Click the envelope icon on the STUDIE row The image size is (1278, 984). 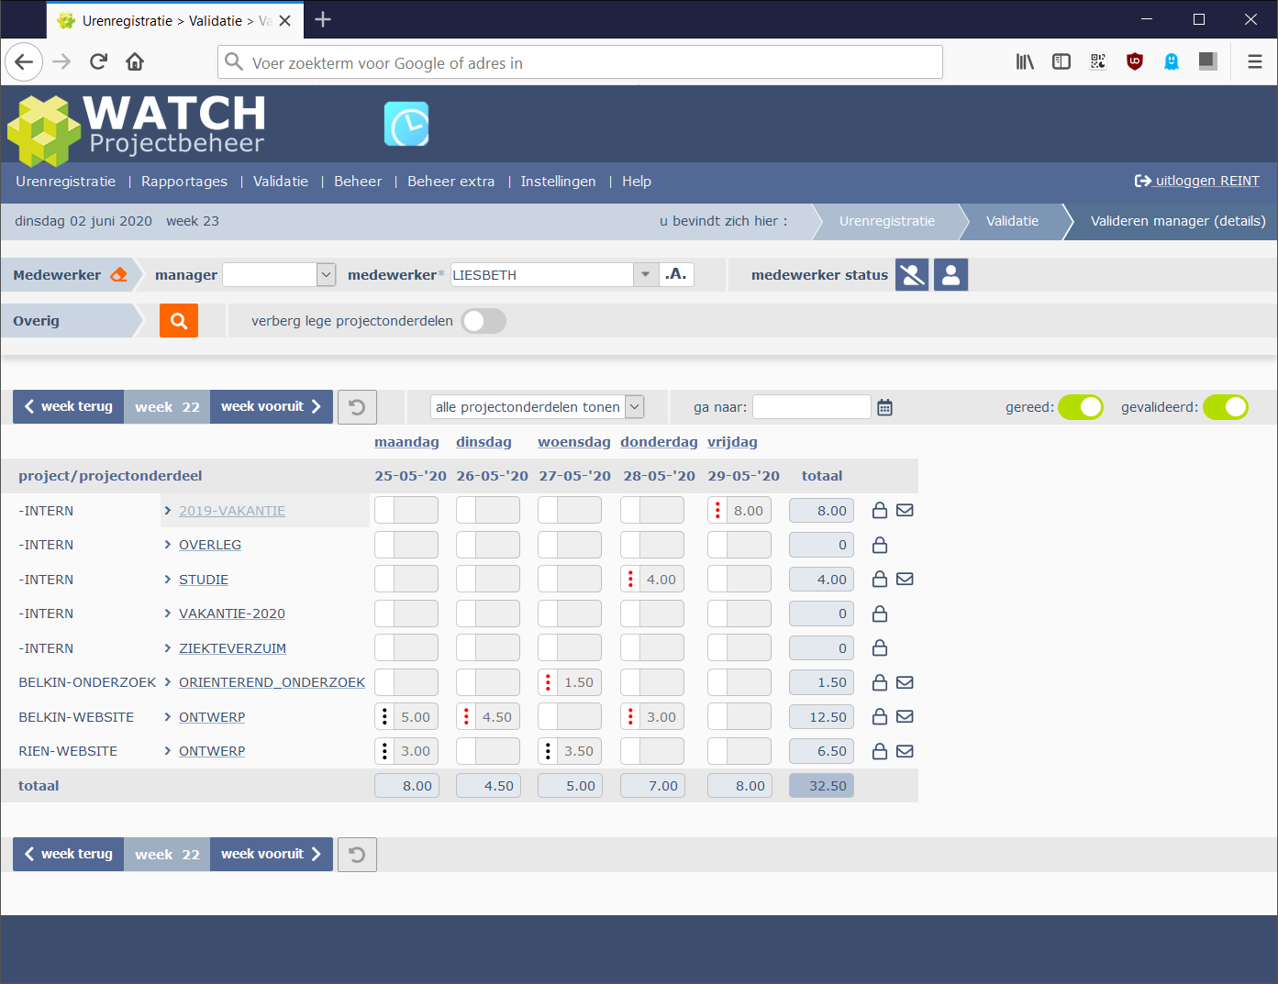click(905, 580)
